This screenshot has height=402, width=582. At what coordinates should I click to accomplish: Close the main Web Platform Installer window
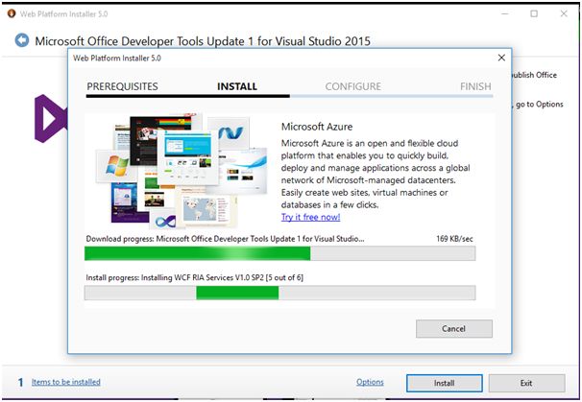click(x=564, y=13)
